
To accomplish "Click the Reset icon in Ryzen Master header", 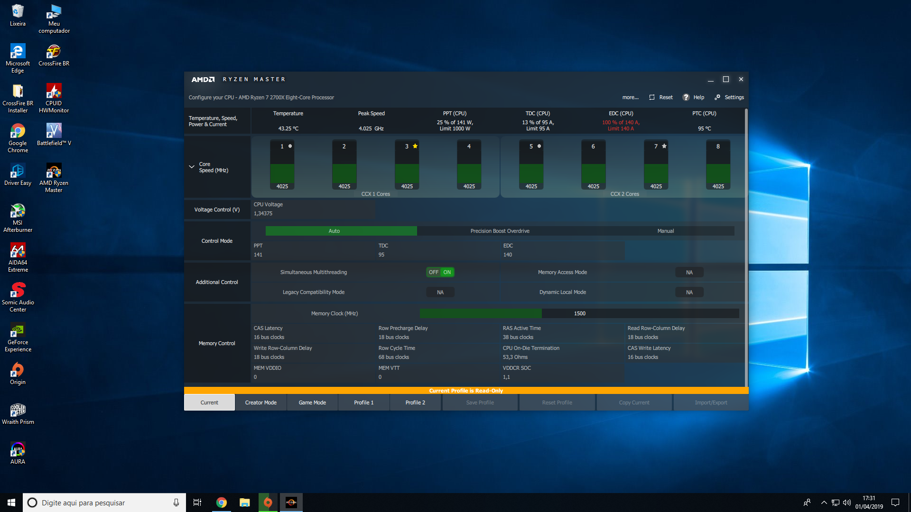I will click(x=652, y=97).
